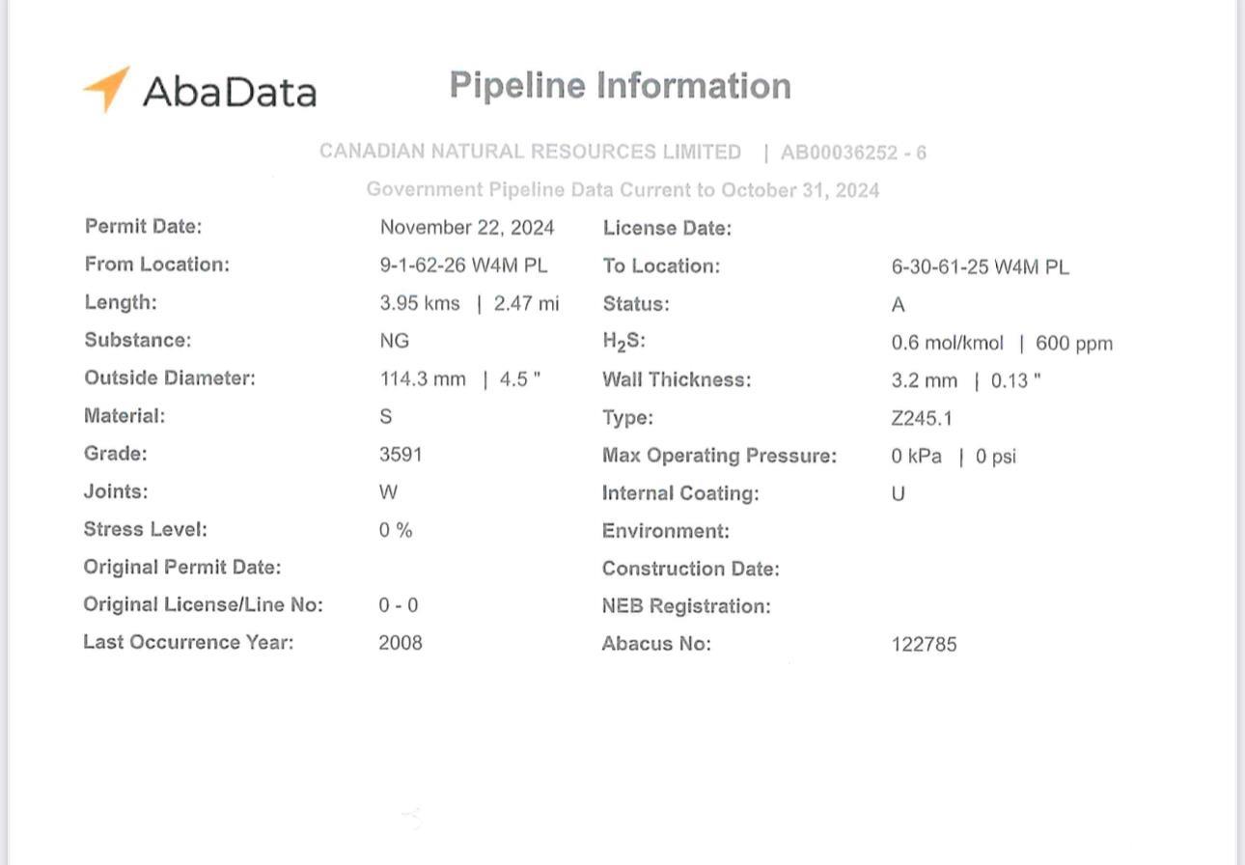Screen dimensions: 1245x865
Task: Select the Pipeline Information heading
Action: pyautogui.click(x=621, y=86)
